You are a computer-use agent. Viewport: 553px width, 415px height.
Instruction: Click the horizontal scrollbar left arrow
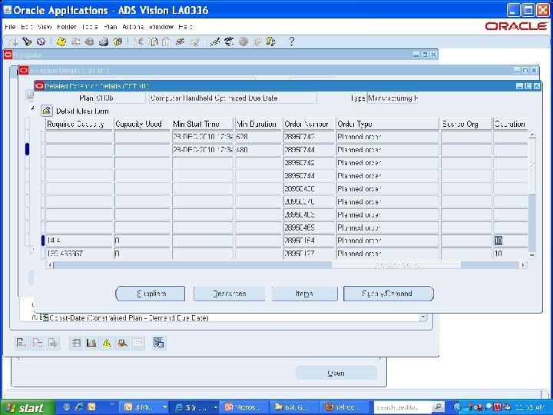pyautogui.click(x=50, y=264)
